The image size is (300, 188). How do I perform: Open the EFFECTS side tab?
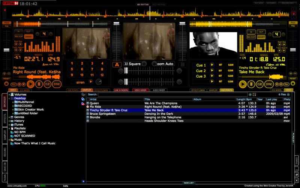click(5, 118)
